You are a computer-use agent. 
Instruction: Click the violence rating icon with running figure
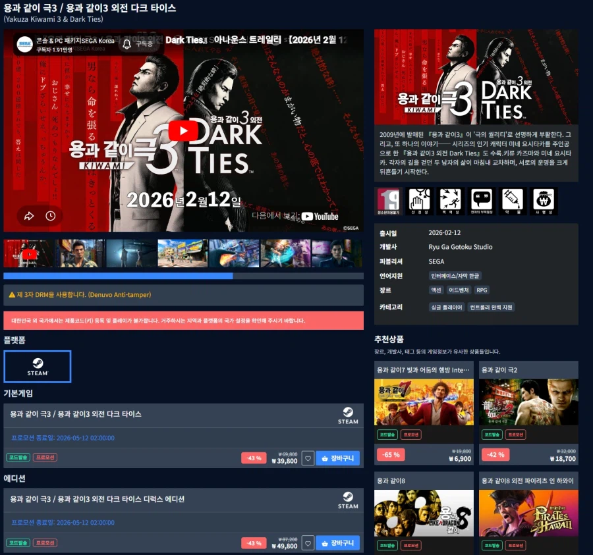pos(450,200)
